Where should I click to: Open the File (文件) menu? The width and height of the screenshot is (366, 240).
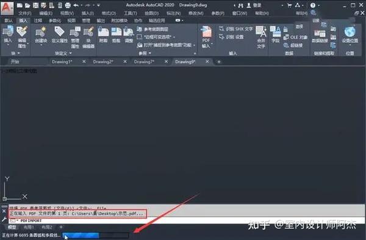coord(25,13)
